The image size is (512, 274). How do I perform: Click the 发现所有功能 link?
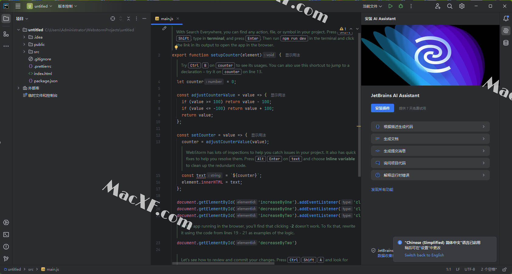pos(382,189)
